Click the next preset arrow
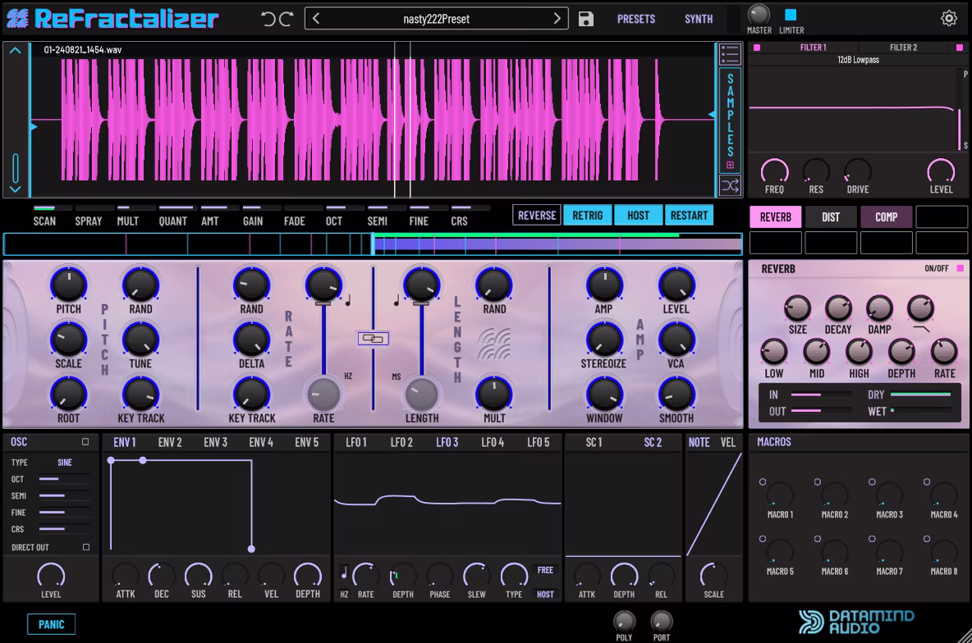Viewport: 972px width, 643px height. [557, 18]
